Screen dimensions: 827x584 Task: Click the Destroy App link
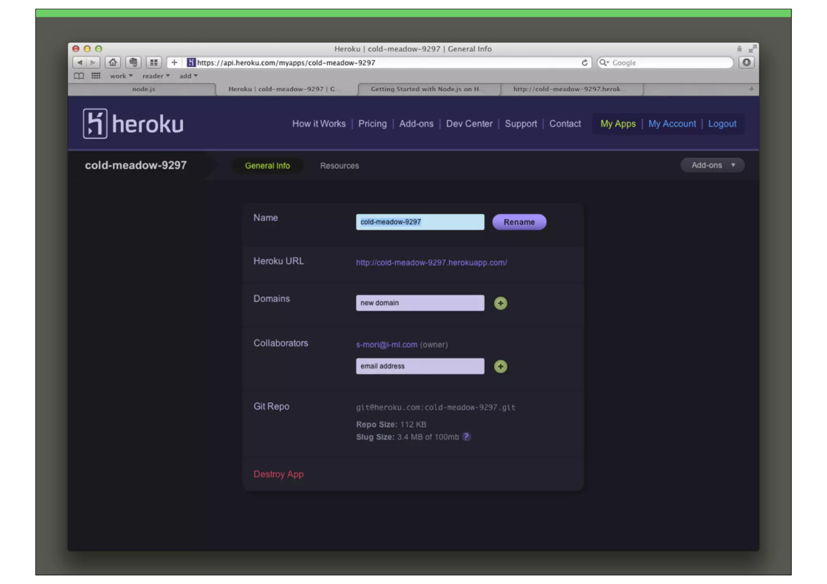(278, 474)
